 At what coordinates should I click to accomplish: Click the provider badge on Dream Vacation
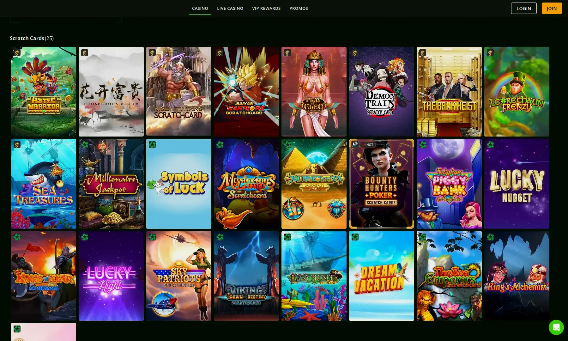point(355,236)
